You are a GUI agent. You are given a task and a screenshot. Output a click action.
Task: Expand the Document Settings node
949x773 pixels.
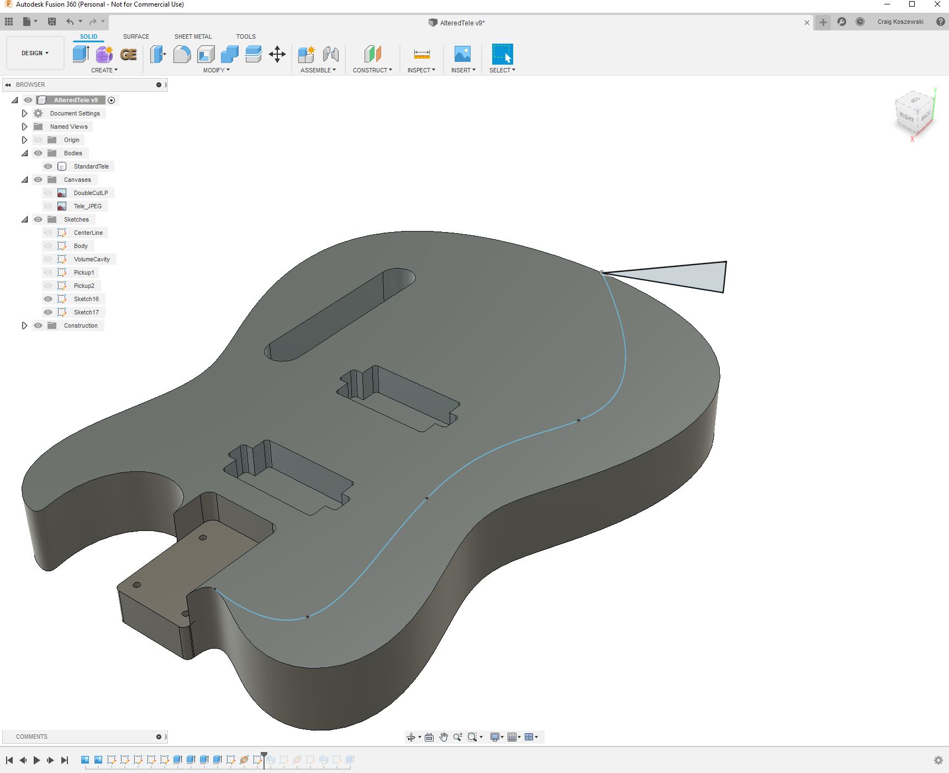pos(24,113)
